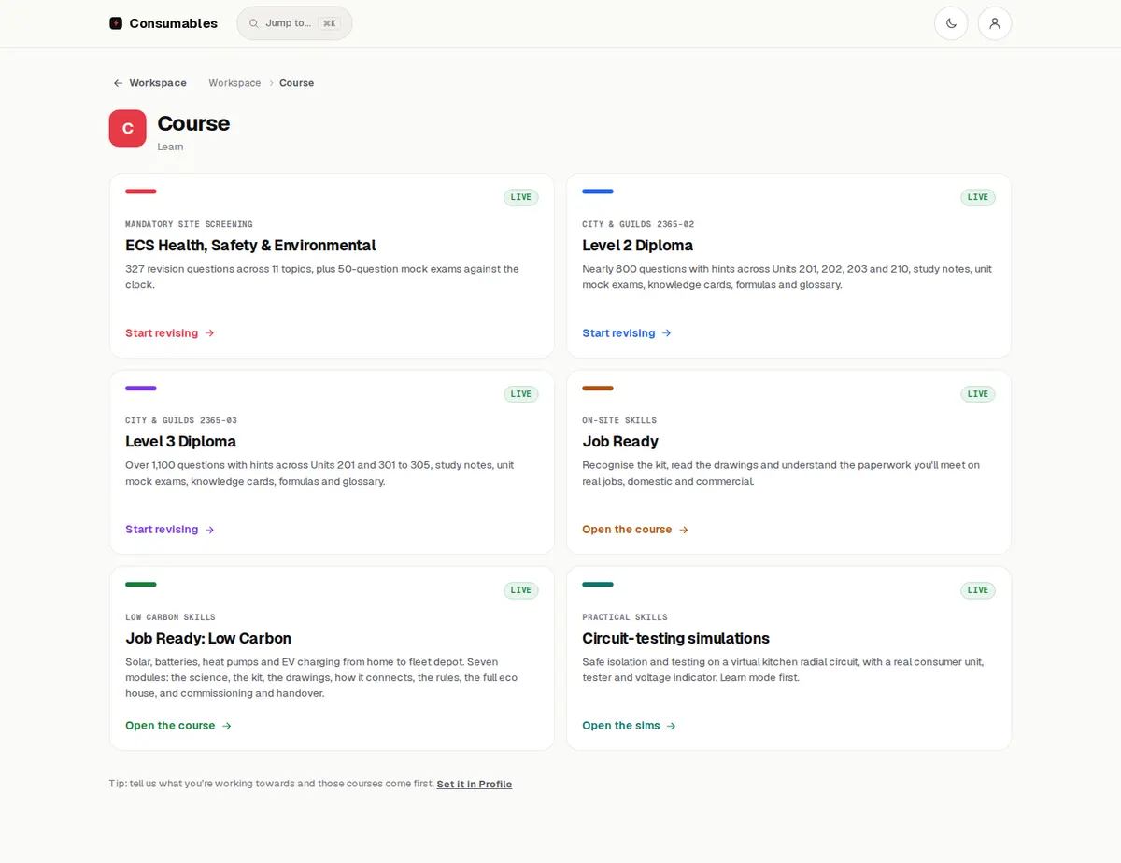Viewport: 1121px width, 863px height.
Task: Follow the Set it in Profile link
Action: 475,785
